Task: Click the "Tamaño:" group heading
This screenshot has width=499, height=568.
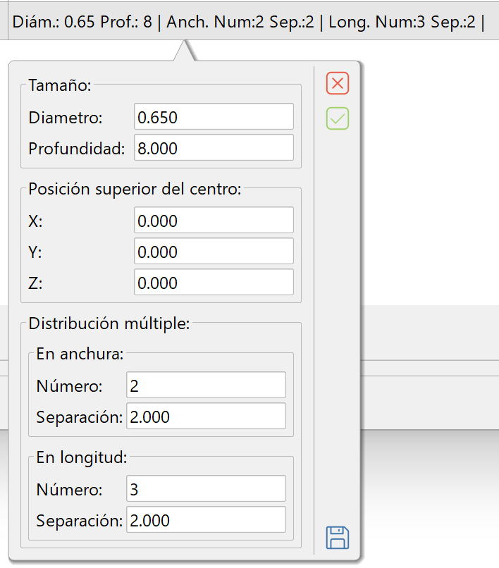Action: 60,86
